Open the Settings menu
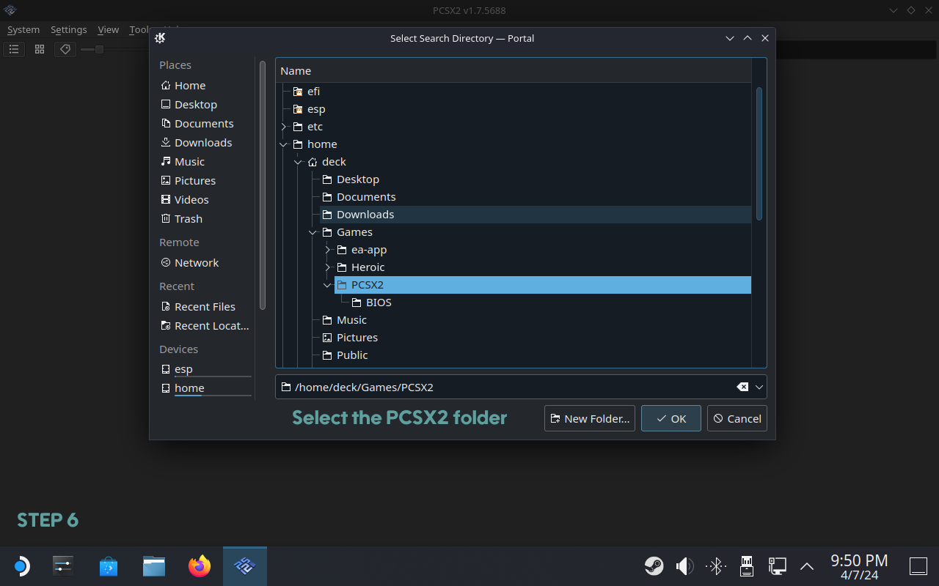 click(x=68, y=30)
